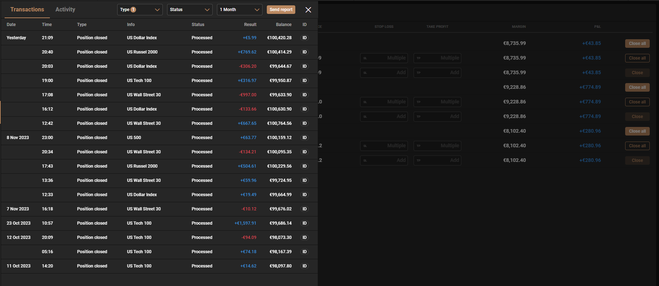This screenshot has height=286, width=659.
Task: Click the top Close all button for €8,735.99 margin
Action: point(637,44)
